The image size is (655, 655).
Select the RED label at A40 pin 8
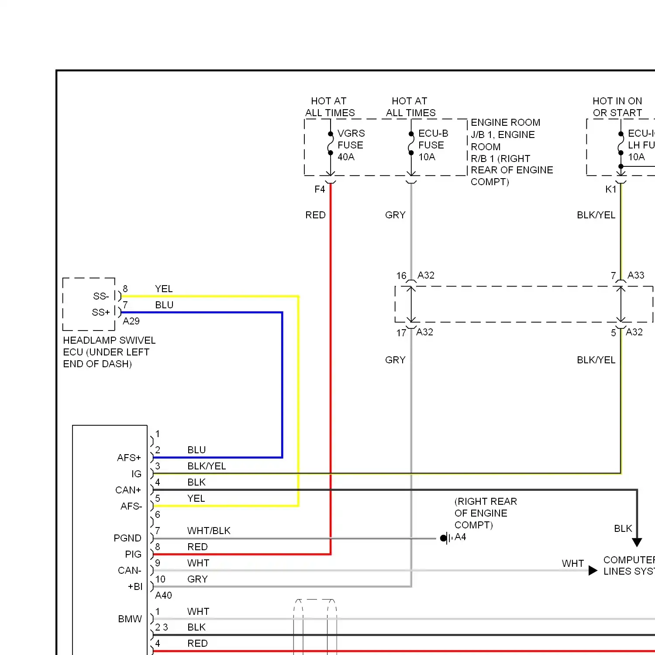197,547
